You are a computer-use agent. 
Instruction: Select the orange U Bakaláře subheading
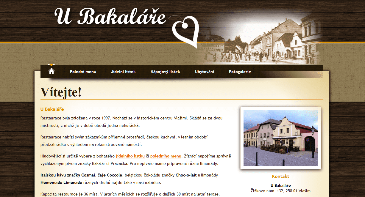tap(52, 109)
